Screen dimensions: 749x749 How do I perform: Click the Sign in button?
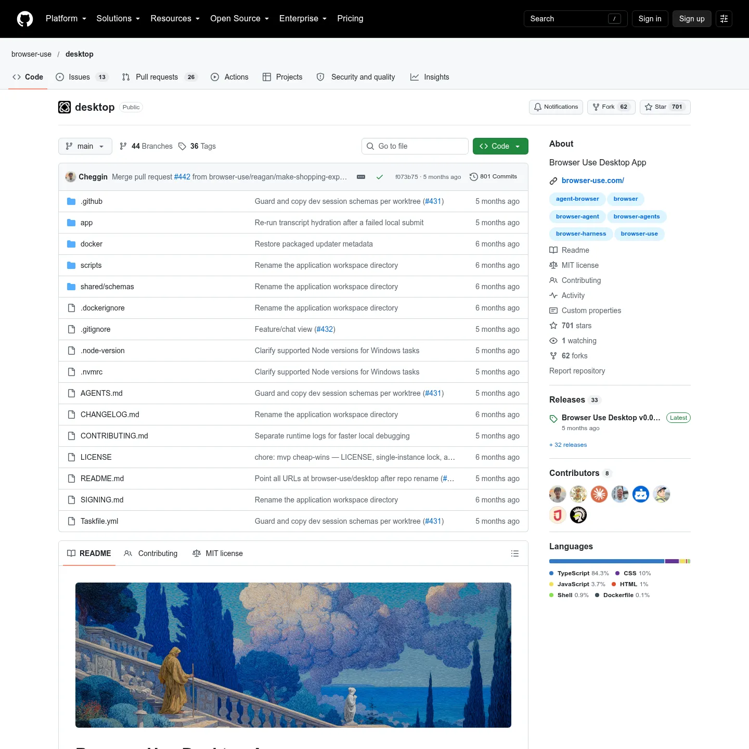(x=650, y=19)
